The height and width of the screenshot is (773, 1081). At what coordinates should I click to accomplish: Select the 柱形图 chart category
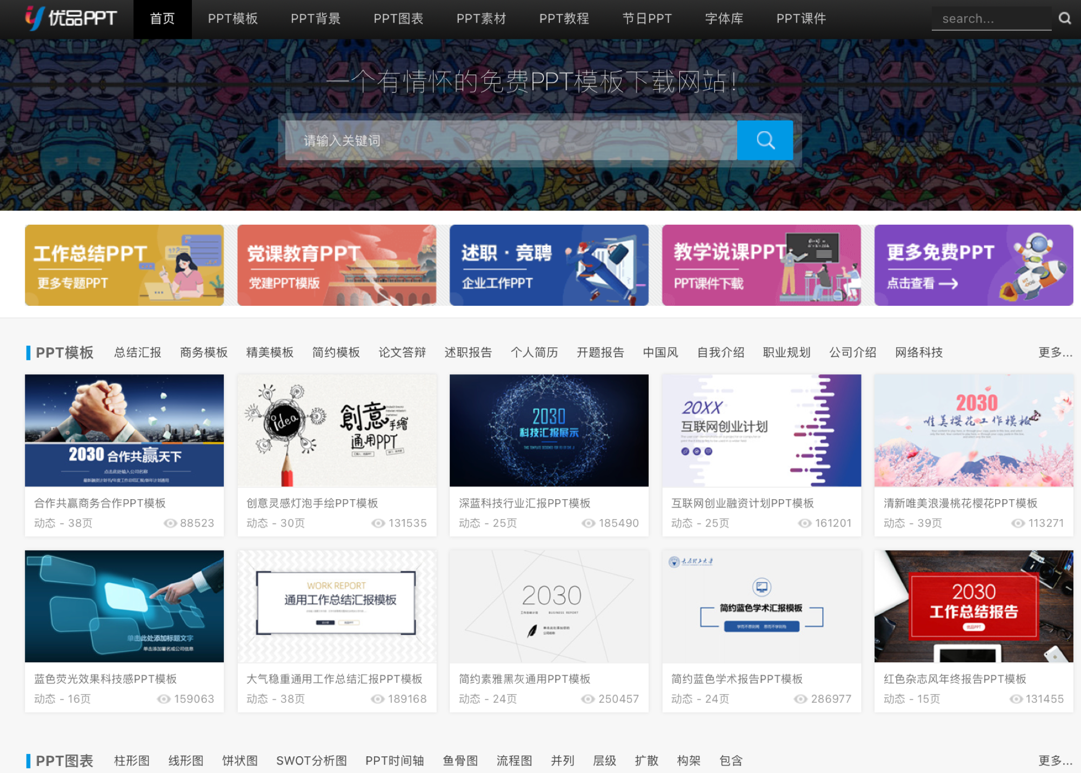tap(132, 761)
